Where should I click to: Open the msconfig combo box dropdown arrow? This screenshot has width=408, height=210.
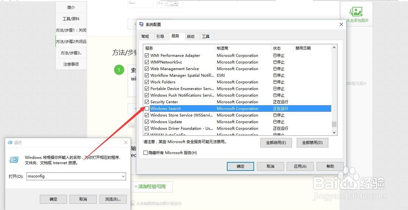(123, 176)
